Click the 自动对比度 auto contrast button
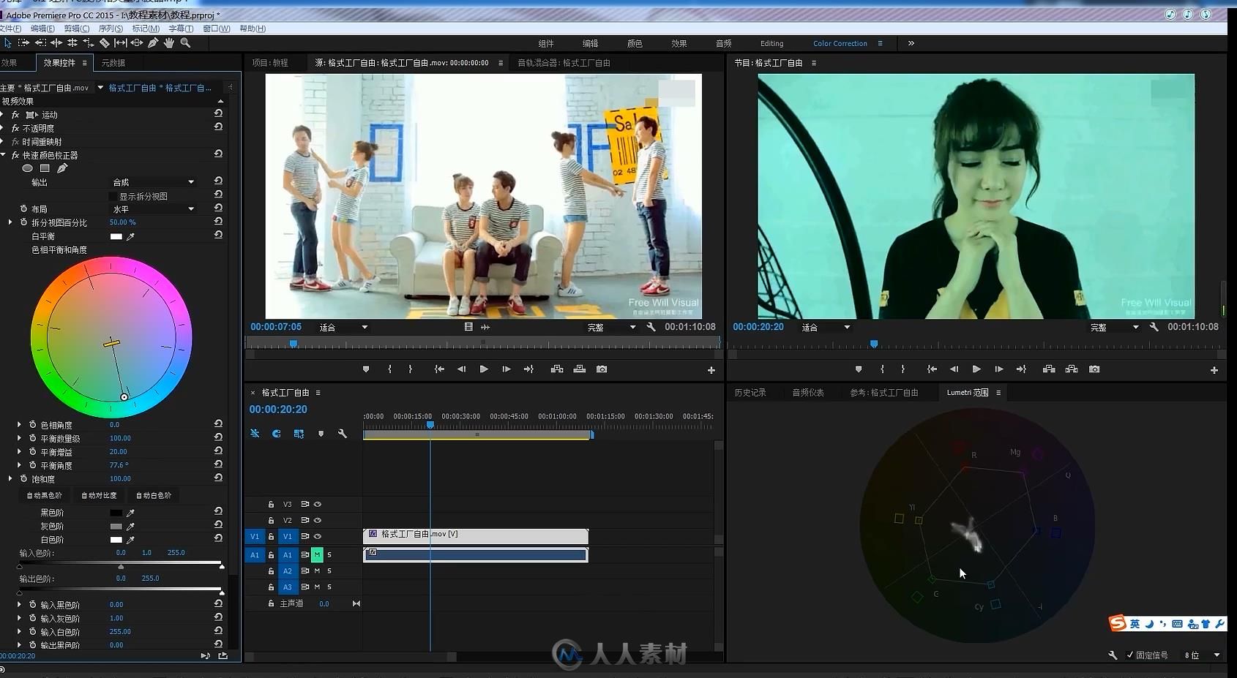This screenshot has width=1237, height=678. pos(99,495)
